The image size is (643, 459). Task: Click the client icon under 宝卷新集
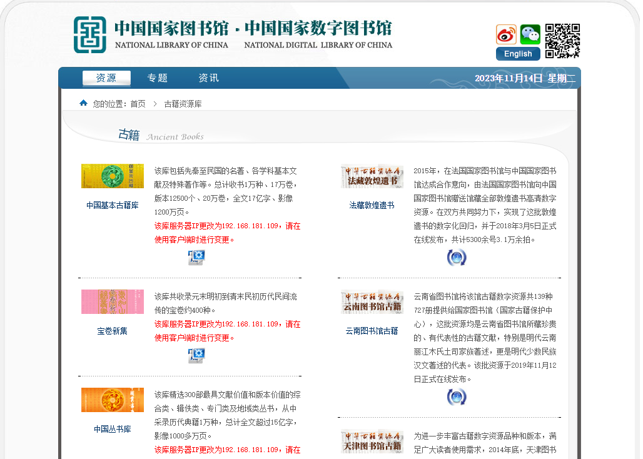coord(196,355)
